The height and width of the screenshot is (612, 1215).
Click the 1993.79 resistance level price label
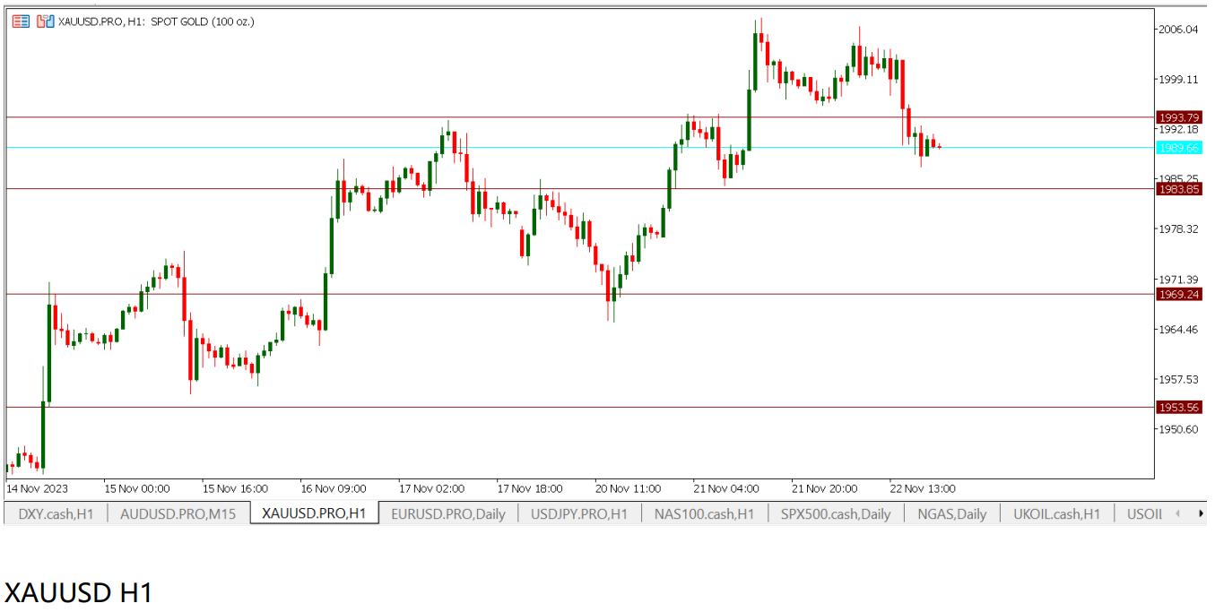[x=1178, y=117]
